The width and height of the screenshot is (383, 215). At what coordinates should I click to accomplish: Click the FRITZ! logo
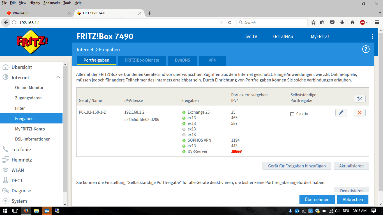pyautogui.click(x=32, y=41)
